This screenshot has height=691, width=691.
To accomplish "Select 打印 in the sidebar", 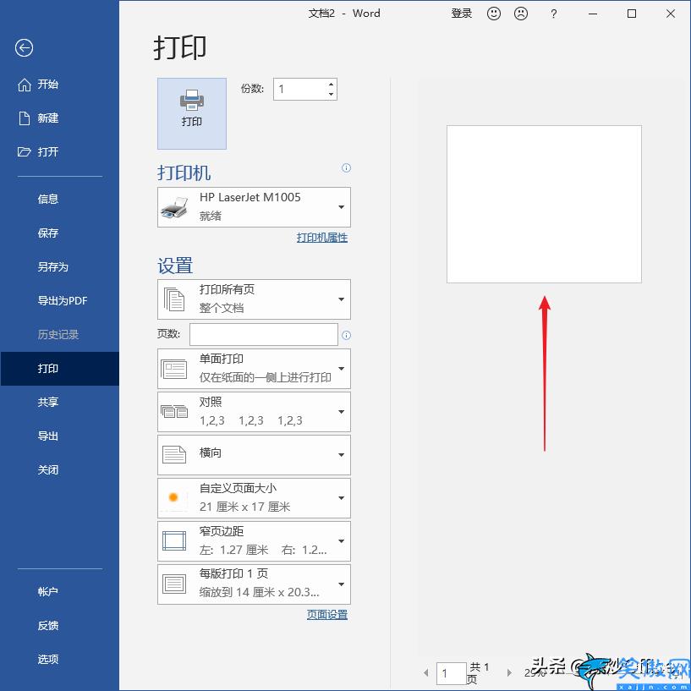I will [x=59, y=369].
